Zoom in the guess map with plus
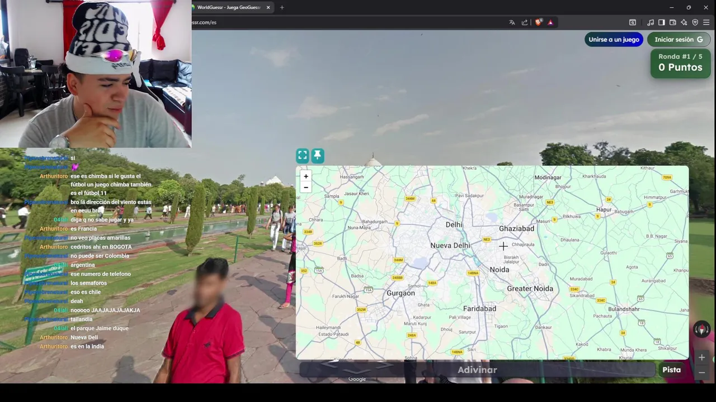 306,176
